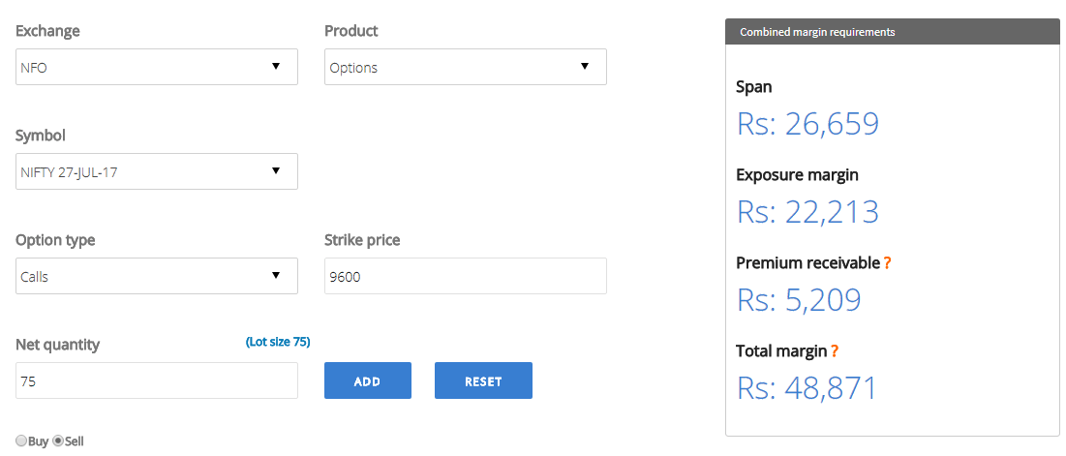Click the Combined margin requirements header
This screenshot has width=1066, height=456.
(893, 32)
